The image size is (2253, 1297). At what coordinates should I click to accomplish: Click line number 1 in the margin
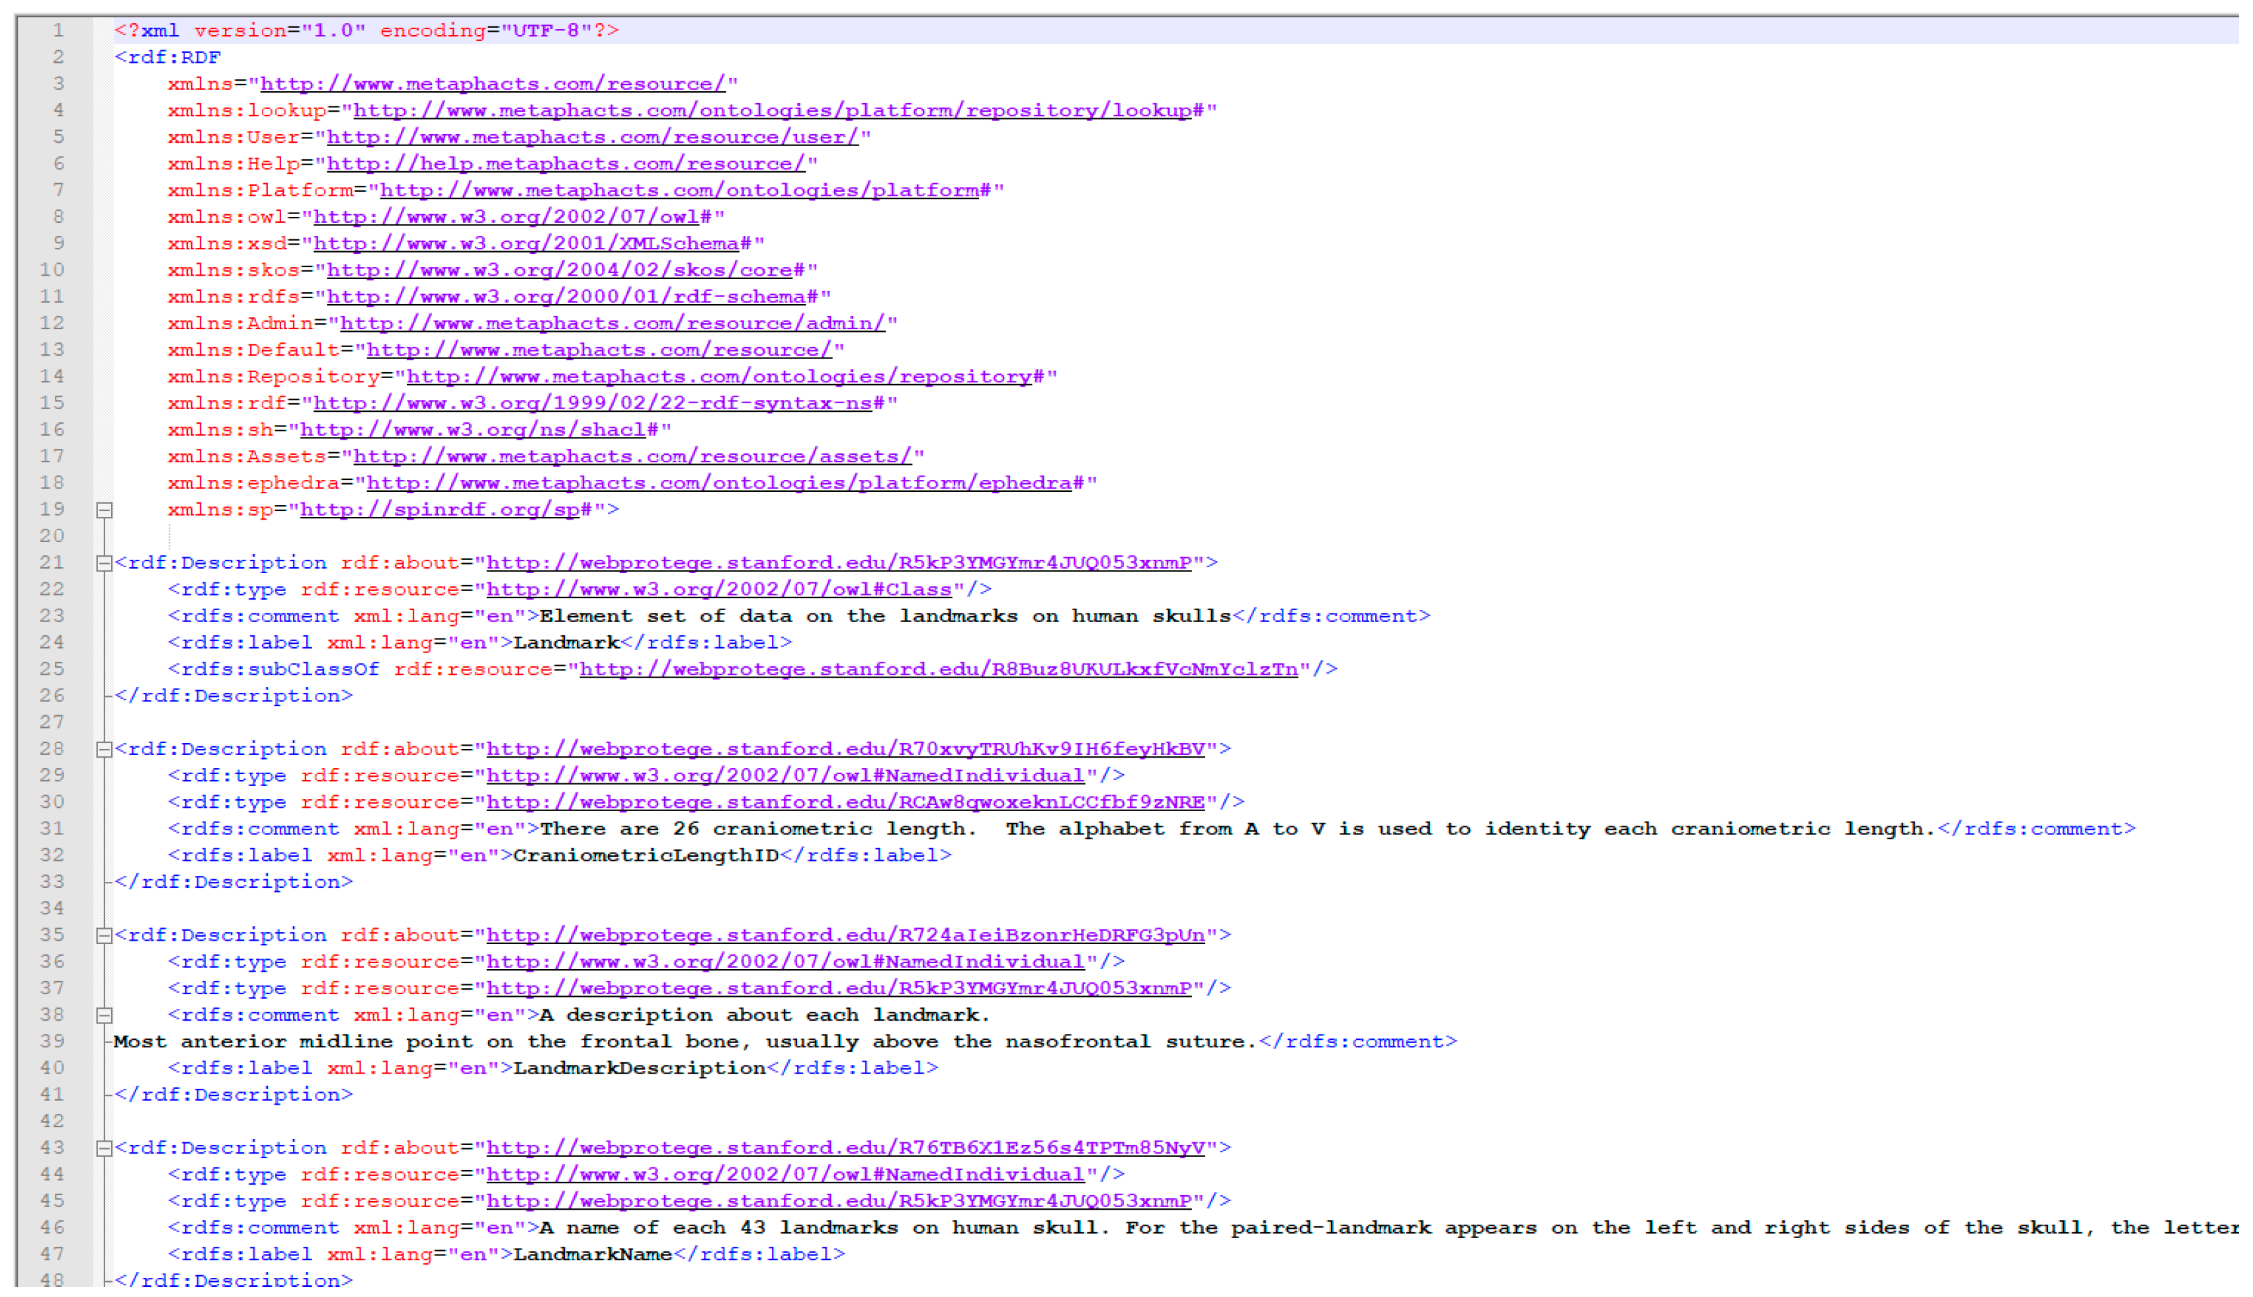[x=58, y=30]
